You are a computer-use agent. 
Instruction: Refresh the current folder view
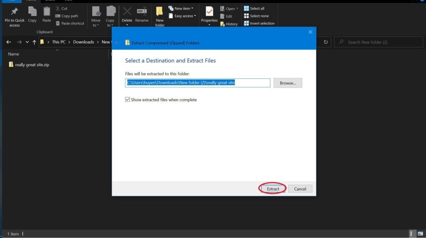(x=326, y=42)
